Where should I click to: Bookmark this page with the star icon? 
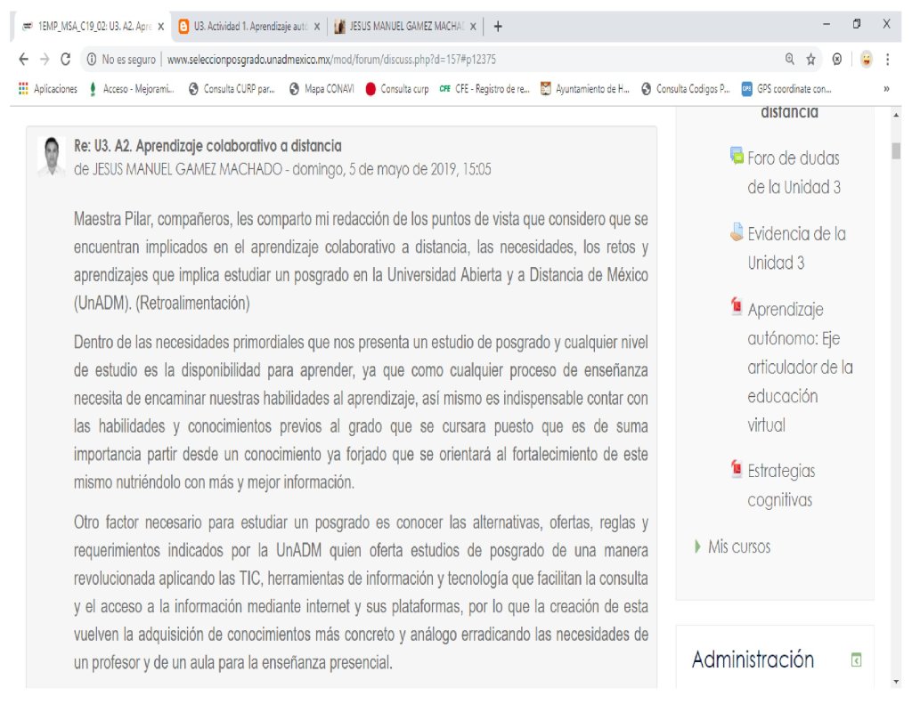coord(811,60)
